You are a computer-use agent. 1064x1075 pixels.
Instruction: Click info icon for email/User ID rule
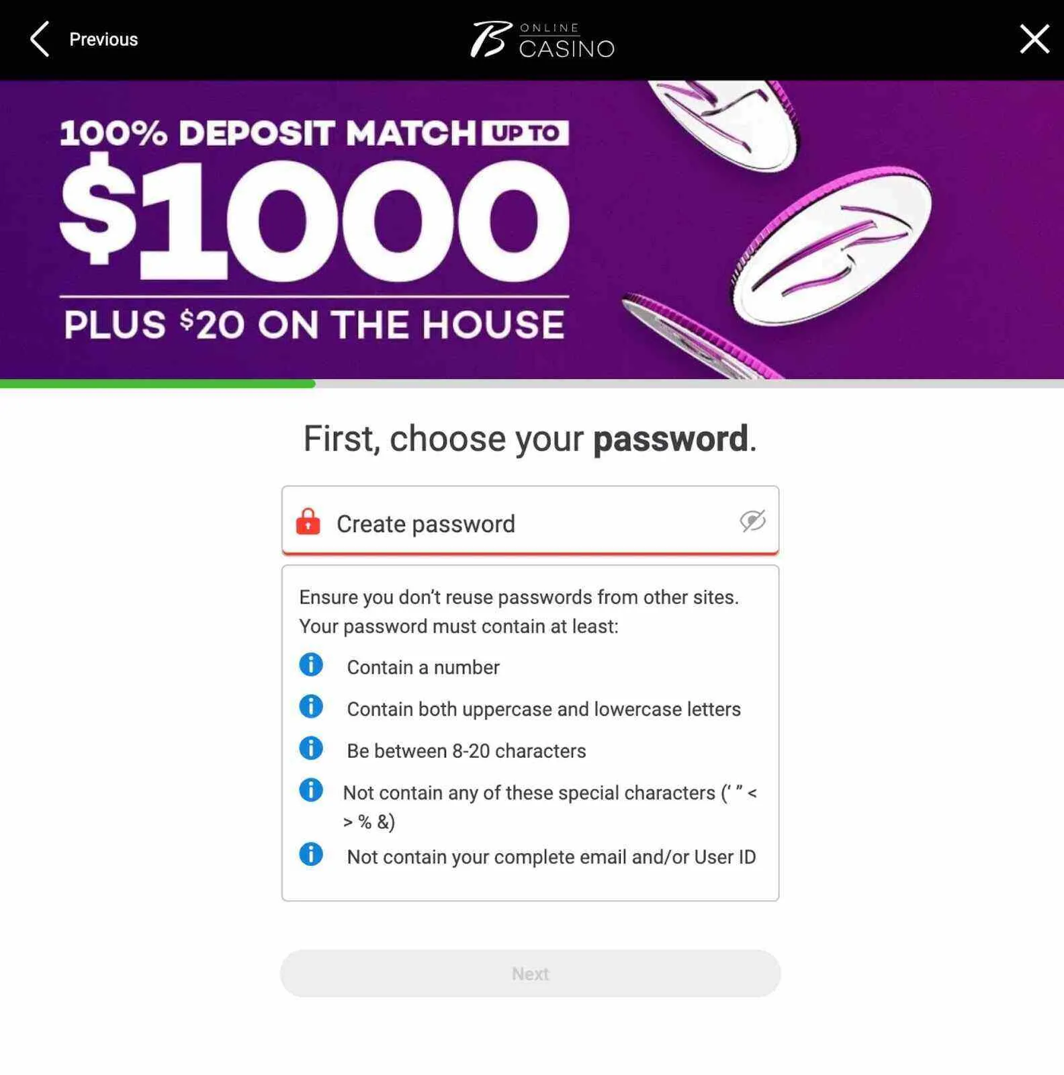[x=311, y=855]
